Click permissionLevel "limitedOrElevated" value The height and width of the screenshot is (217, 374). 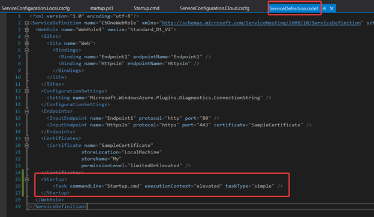coord(155,165)
